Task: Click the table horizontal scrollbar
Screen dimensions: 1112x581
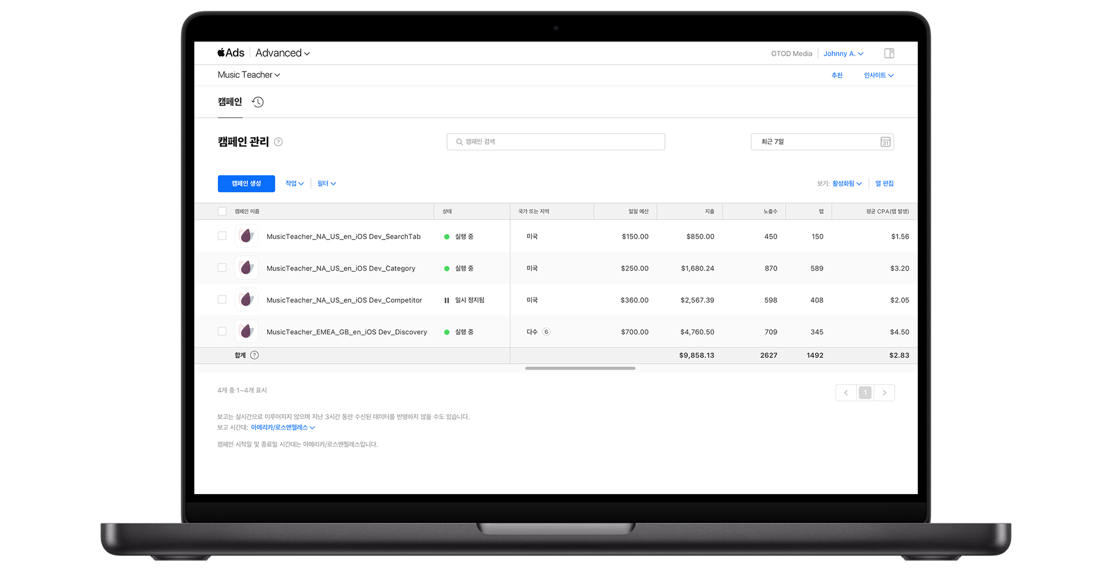Action: 580,368
